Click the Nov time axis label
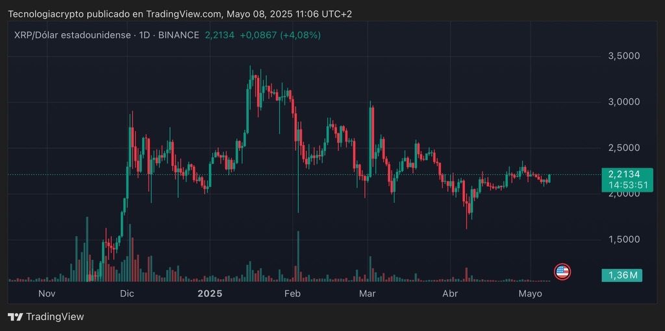 click(47, 294)
